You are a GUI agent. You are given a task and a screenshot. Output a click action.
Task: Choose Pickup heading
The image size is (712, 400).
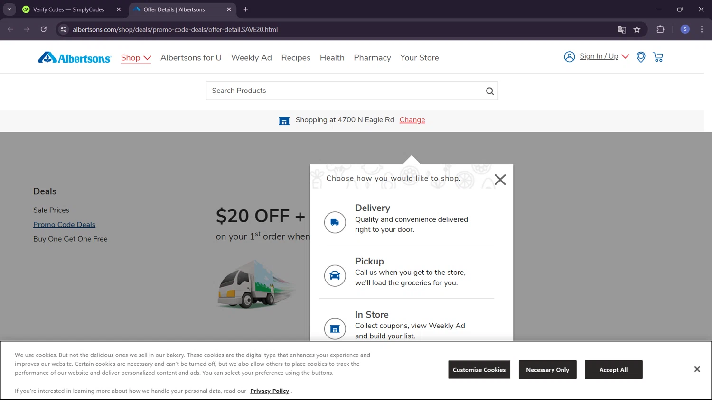369,261
